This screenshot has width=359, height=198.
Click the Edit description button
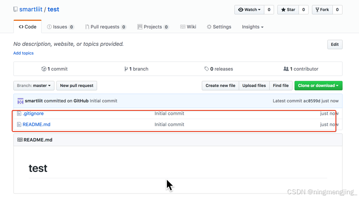pyautogui.click(x=335, y=45)
